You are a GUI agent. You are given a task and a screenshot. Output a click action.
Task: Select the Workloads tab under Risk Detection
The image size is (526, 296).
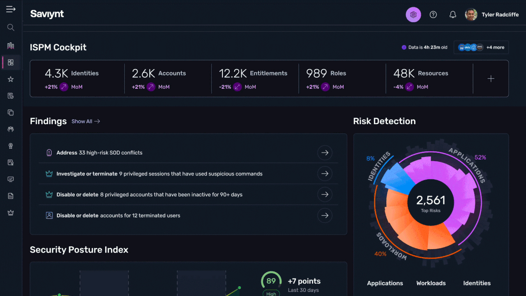point(431,283)
